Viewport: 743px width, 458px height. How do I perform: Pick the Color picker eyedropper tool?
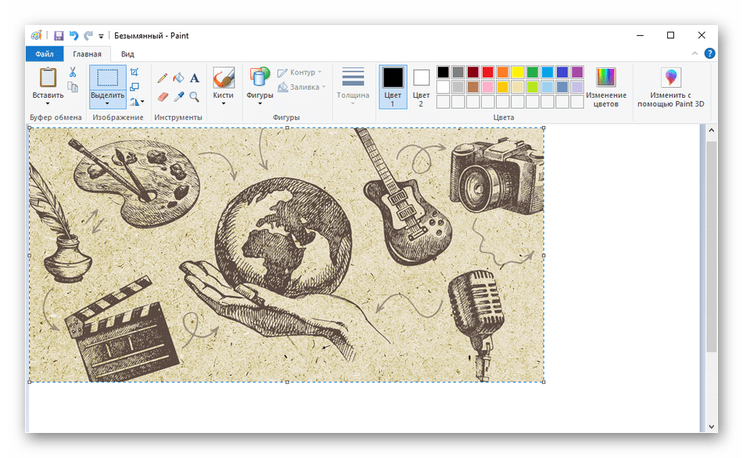(x=178, y=97)
